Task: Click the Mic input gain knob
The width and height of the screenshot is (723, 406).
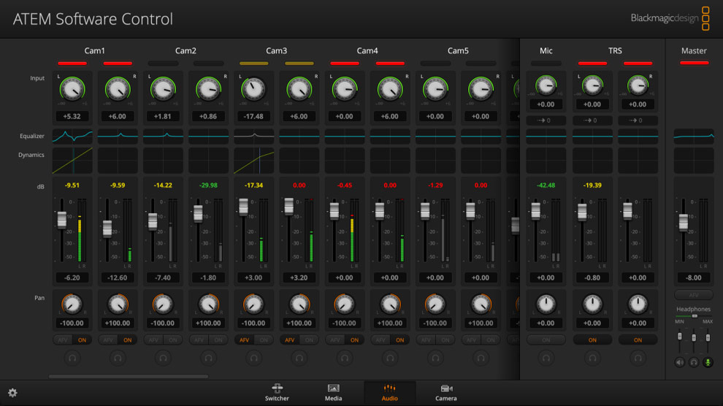Action: (546, 85)
